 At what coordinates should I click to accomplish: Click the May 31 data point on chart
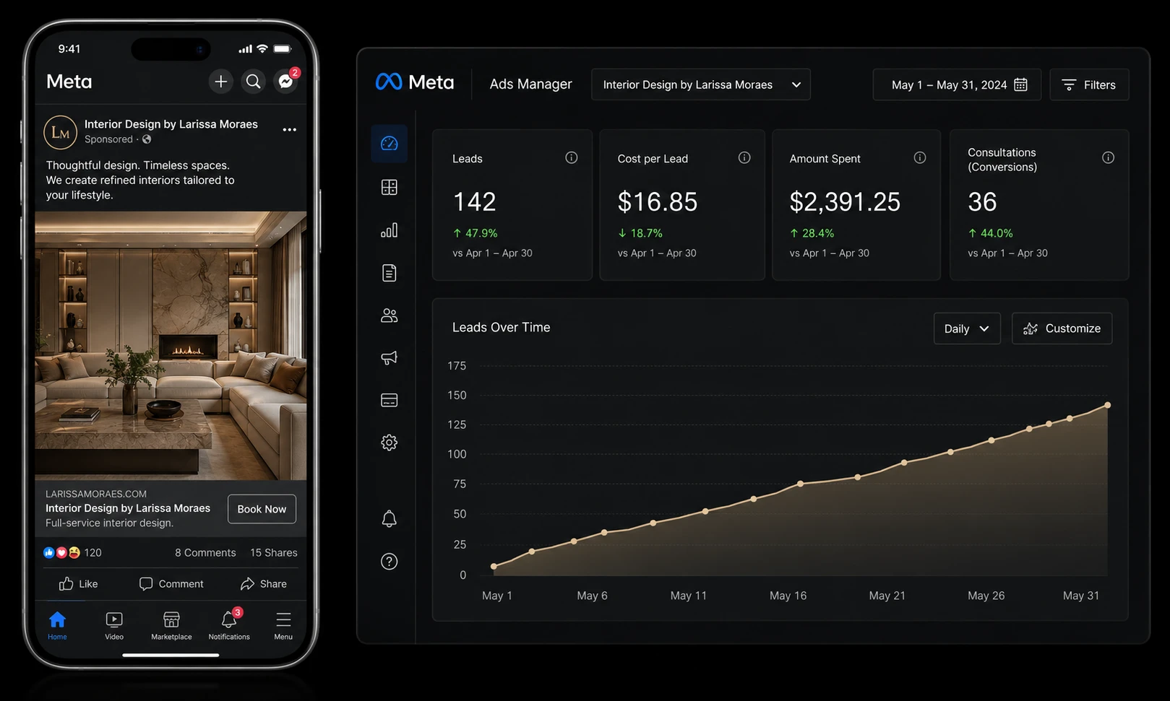point(1107,405)
